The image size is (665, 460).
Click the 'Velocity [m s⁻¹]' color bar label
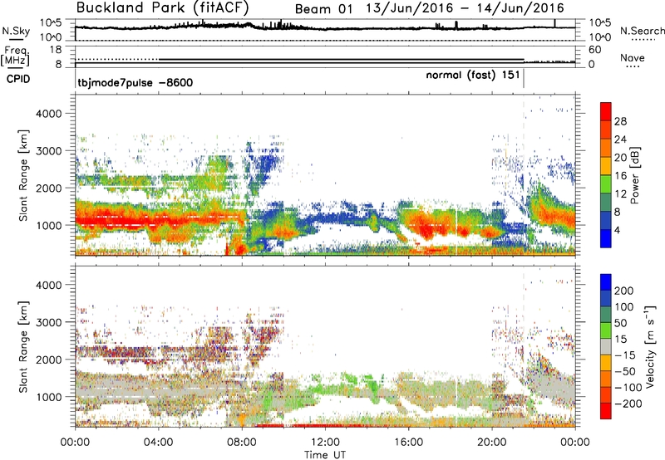(x=650, y=346)
